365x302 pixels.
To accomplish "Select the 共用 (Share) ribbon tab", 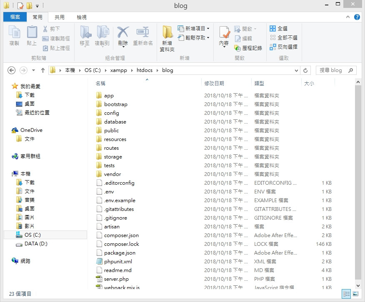I will [60, 17].
